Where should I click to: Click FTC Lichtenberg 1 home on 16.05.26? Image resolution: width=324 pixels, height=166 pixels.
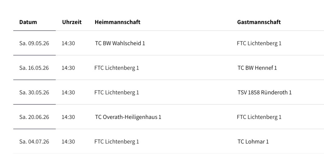pos(116,68)
